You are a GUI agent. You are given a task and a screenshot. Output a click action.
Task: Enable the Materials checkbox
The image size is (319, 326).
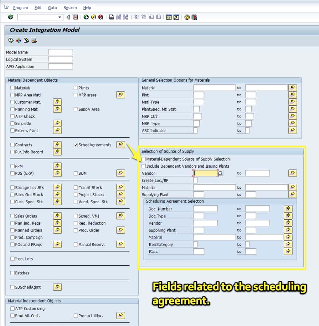(x=13, y=88)
